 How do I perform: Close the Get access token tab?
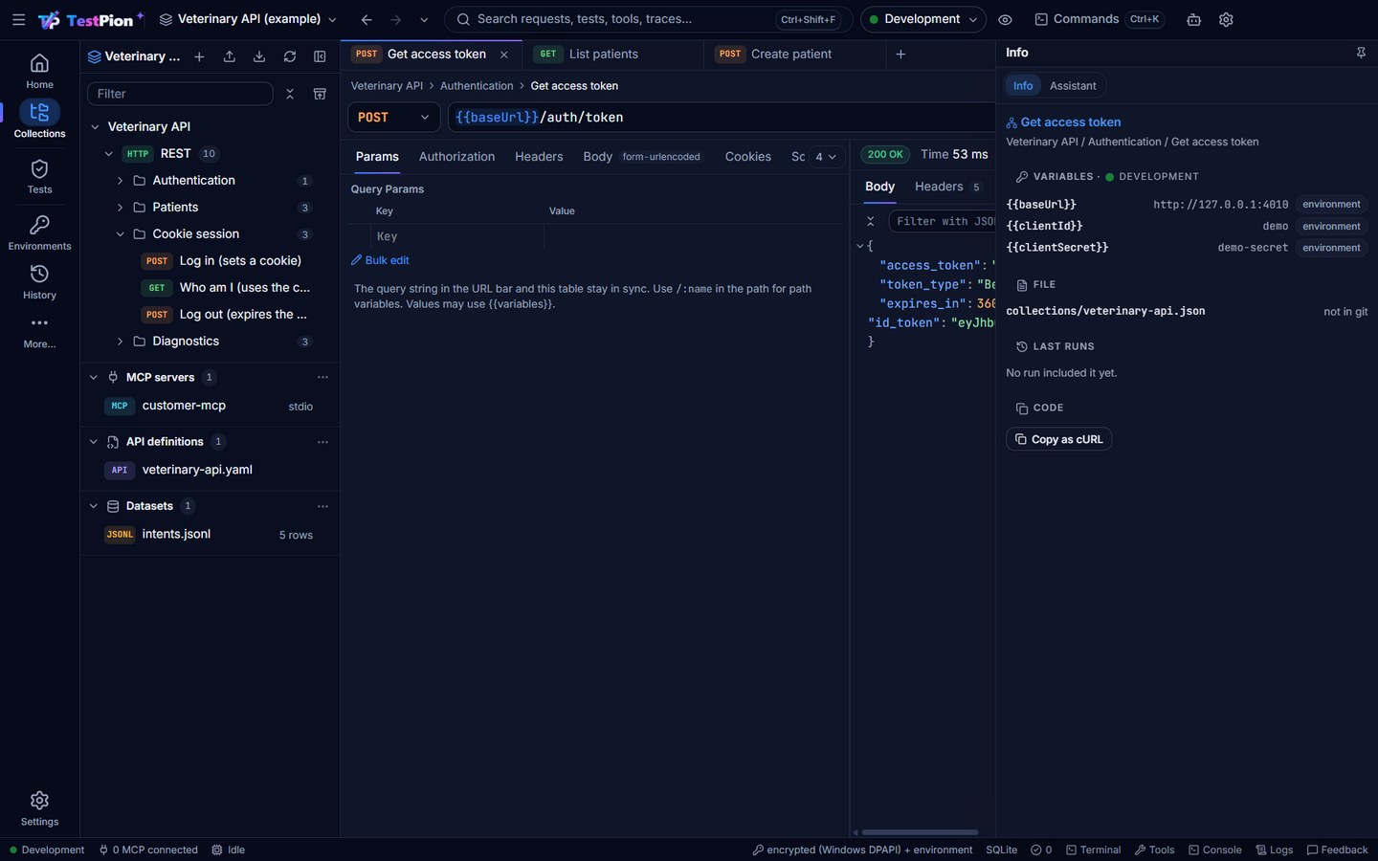[504, 55]
